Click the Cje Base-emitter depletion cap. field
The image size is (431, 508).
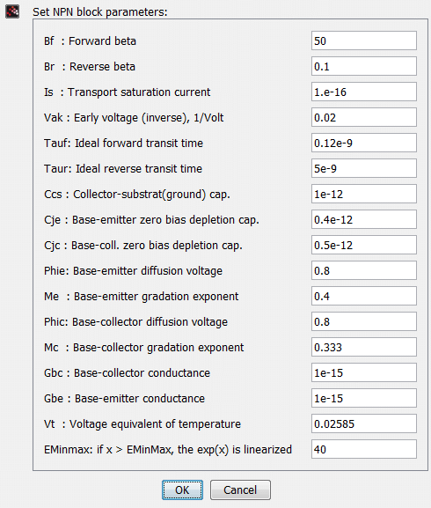[x=364, y=219]
